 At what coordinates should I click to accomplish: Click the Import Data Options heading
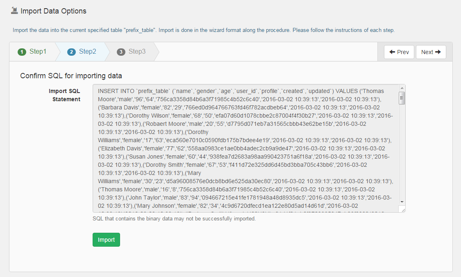tap(53, 11)
